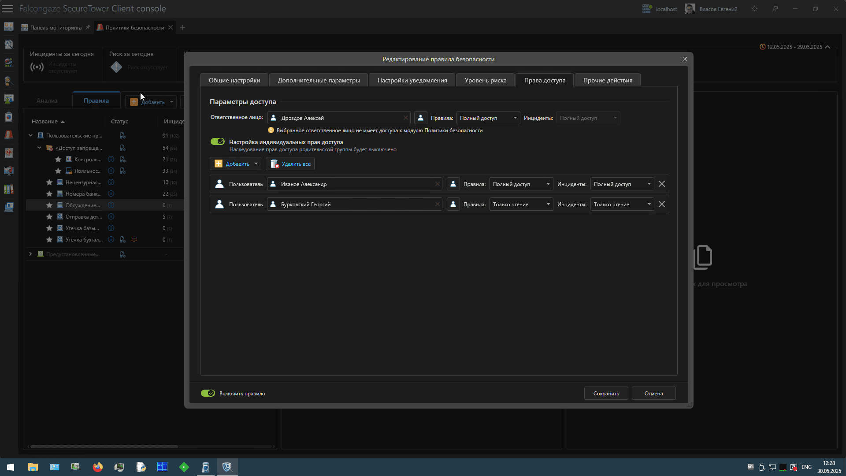Clear the Бурковский Георгий user field
Image resolution: width=846 pixels, height=476 pixels.
click(x=437, y=205)
